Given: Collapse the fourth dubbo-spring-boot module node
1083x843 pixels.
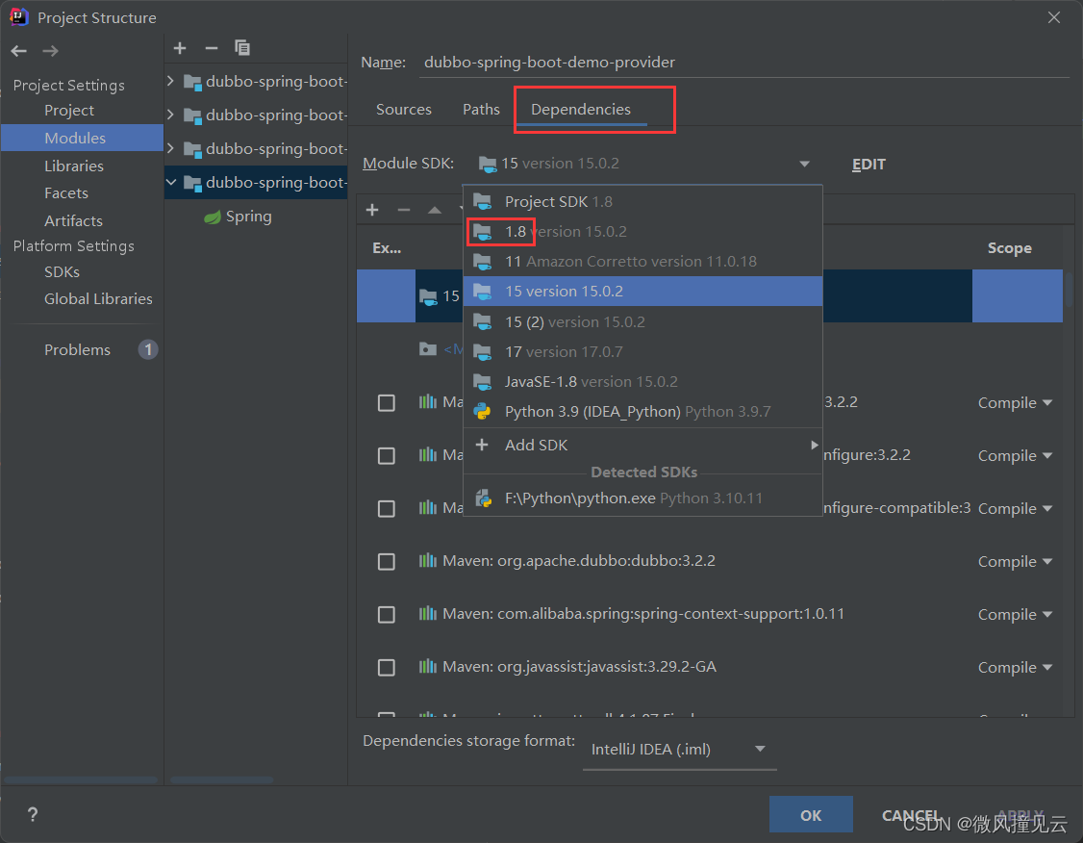Looking at the screenshot, I should [170, 183].
